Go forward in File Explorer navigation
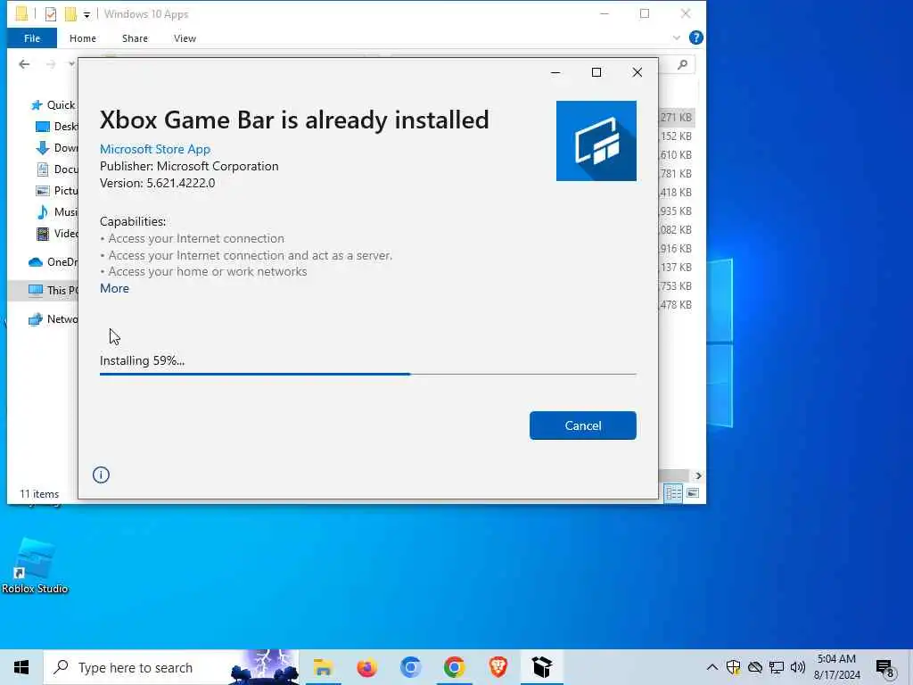913x685 pixels. tap(51, 64)
